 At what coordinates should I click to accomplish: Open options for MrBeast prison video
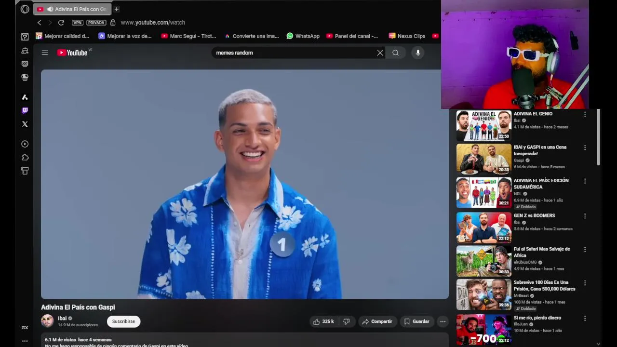point(585,283)
